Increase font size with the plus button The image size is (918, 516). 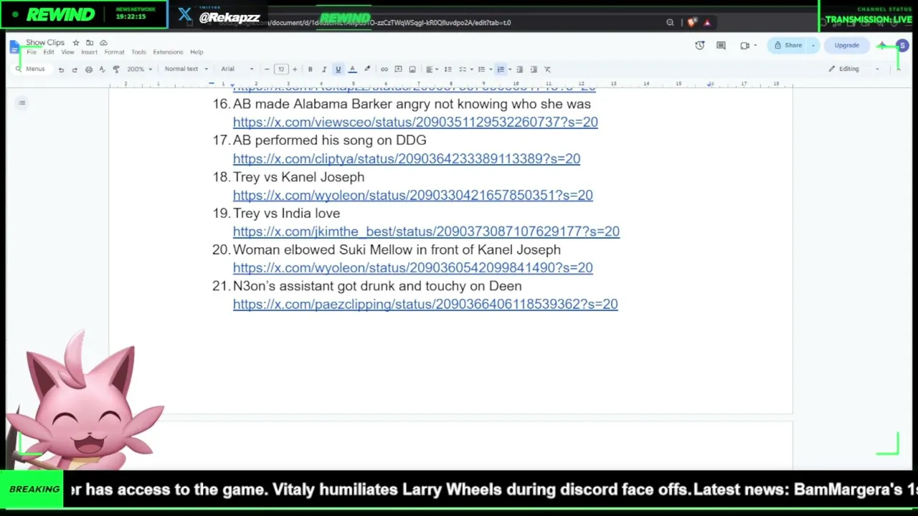pos(295,70)
